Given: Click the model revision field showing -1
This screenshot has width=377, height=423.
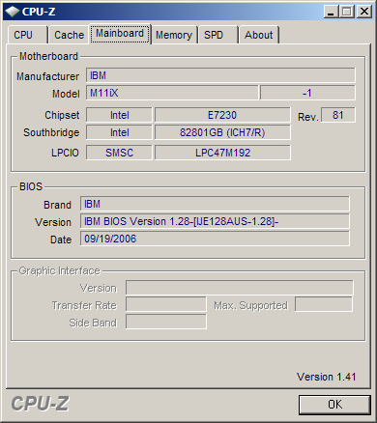Looking at the screenshot, I should tap(307, 94).
